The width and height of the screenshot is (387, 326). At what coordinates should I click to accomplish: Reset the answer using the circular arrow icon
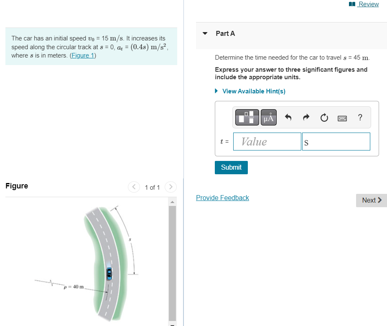(324, 117)
